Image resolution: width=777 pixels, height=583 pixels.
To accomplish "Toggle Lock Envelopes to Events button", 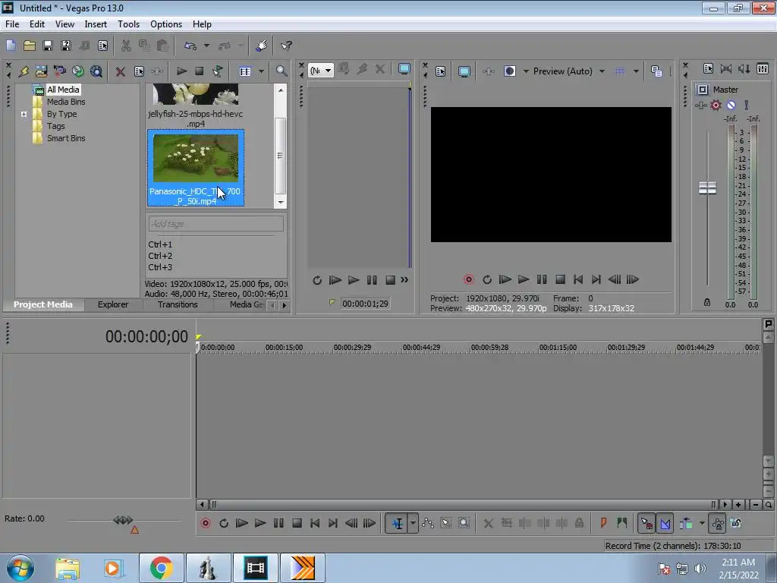I will [717, 523].
